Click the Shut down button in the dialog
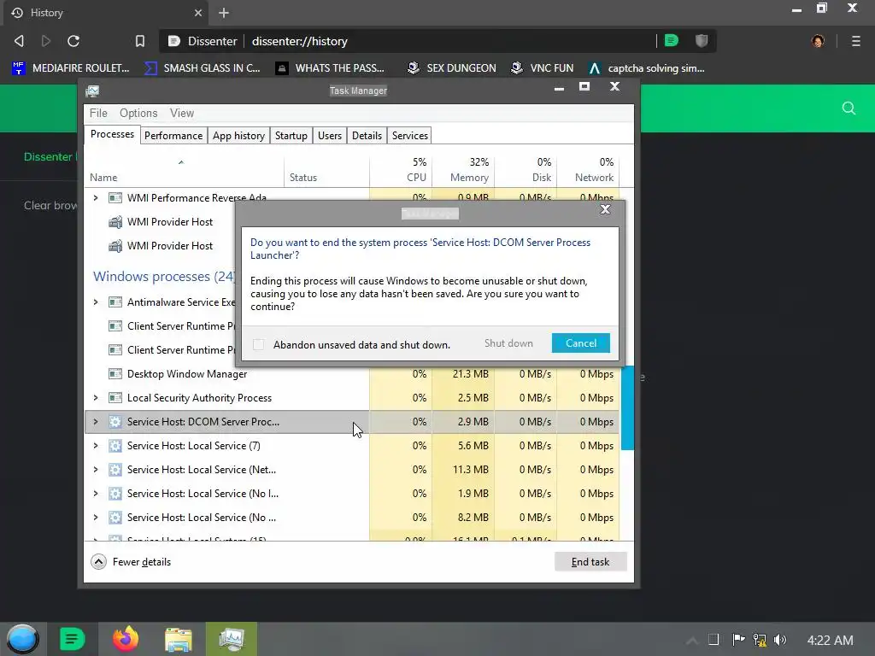 pos(508,343)
